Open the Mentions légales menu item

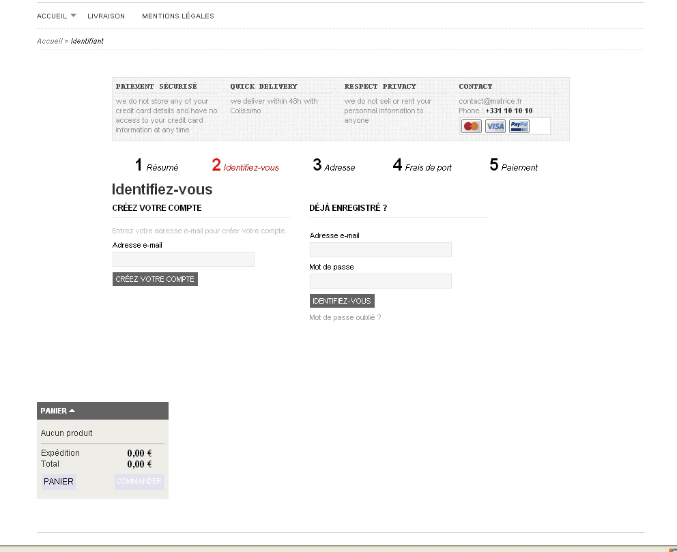pos(178,16)
